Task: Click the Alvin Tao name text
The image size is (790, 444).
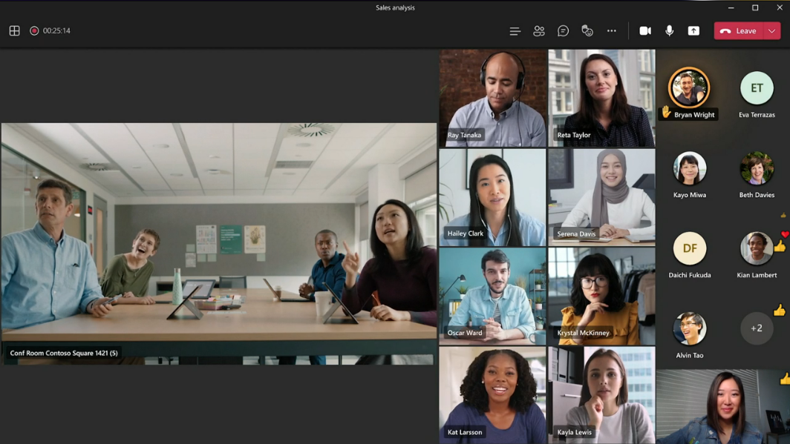Action: 689,355
